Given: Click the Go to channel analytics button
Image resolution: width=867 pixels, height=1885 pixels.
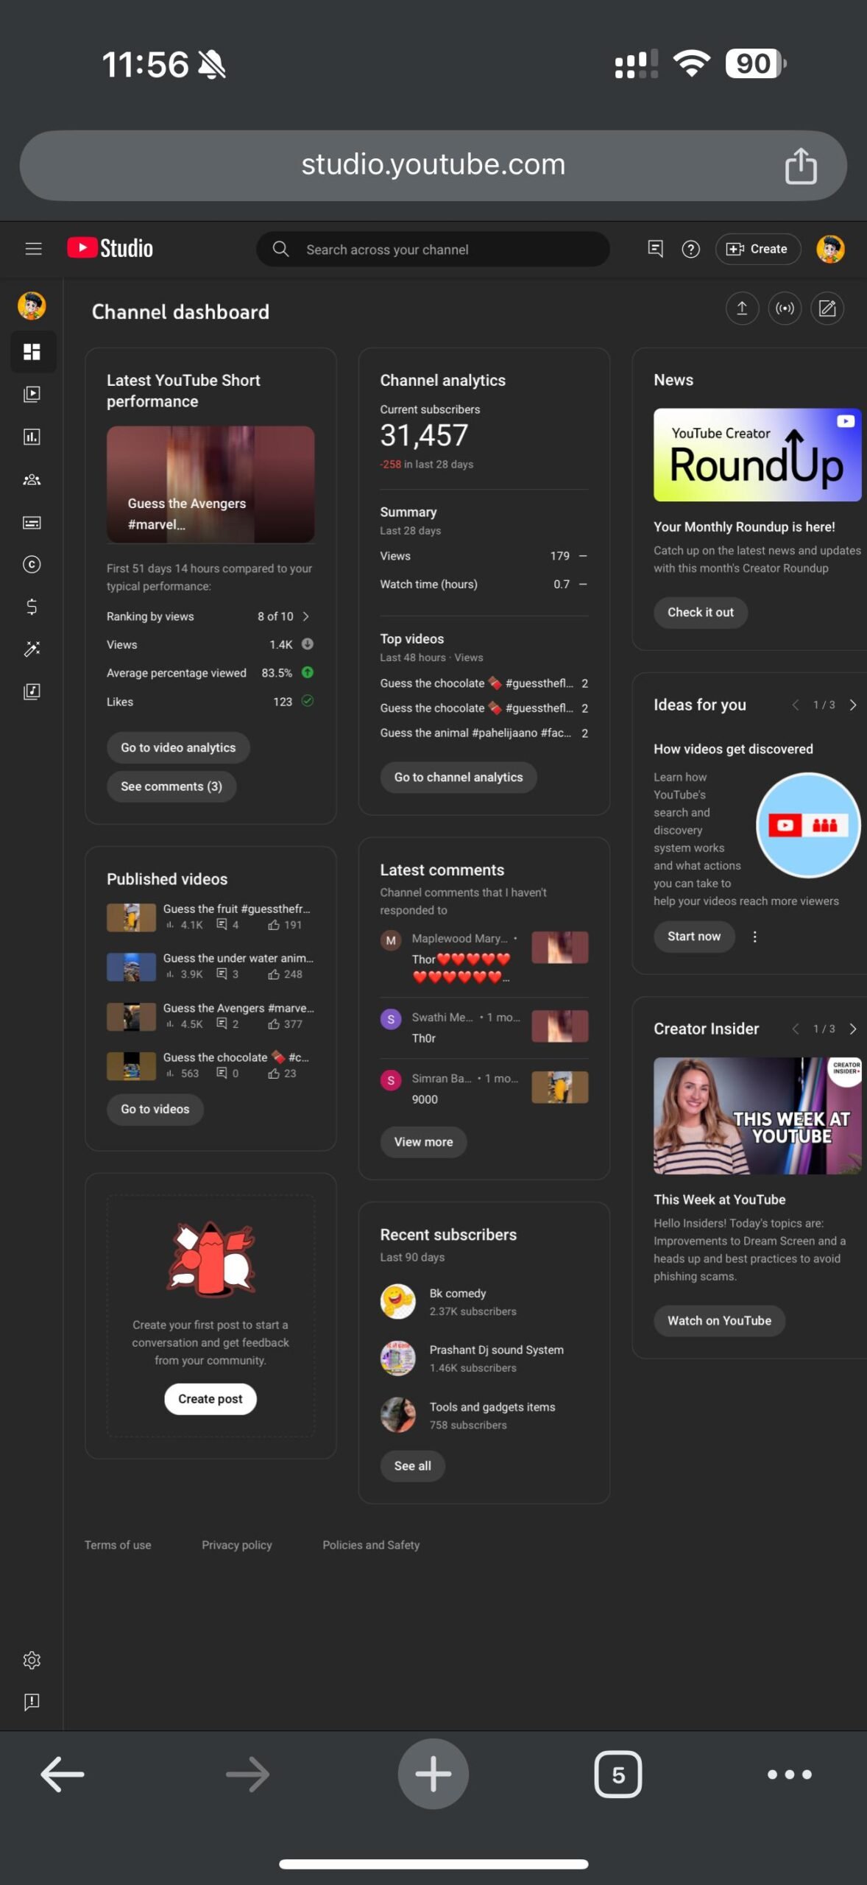Looking at the screenshot, I should click(x=458, y=777).
